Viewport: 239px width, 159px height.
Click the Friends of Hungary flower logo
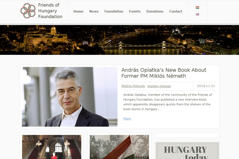[28, 11]
